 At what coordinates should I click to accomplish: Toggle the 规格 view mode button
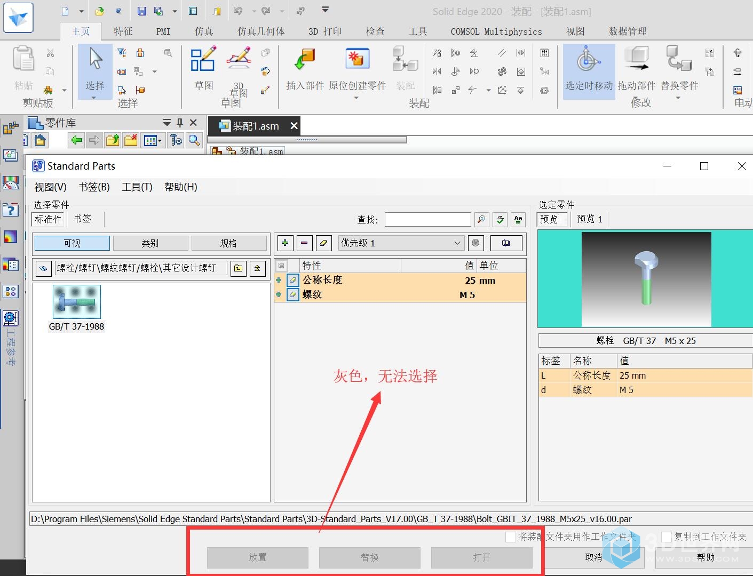228,243
